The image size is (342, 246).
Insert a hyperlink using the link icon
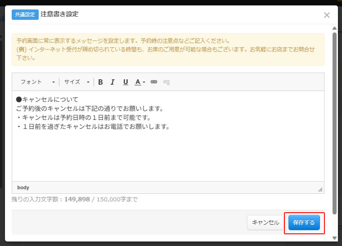(154, 82)
